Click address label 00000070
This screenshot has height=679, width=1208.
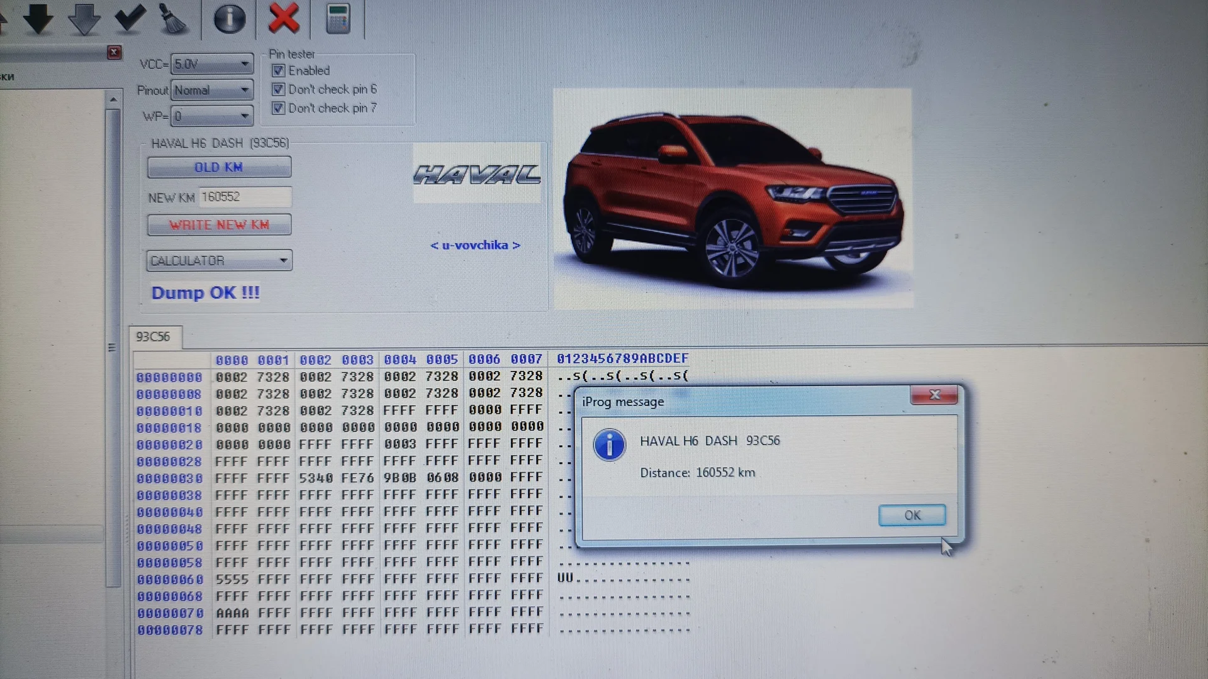pos(170,613)
